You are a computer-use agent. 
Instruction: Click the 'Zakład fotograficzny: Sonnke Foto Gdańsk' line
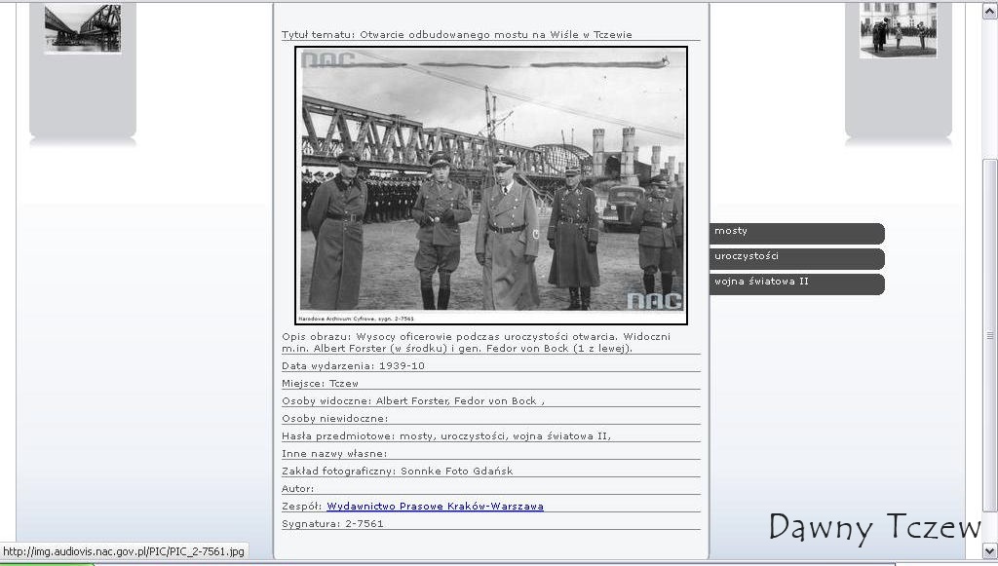(x=397, y=472)
